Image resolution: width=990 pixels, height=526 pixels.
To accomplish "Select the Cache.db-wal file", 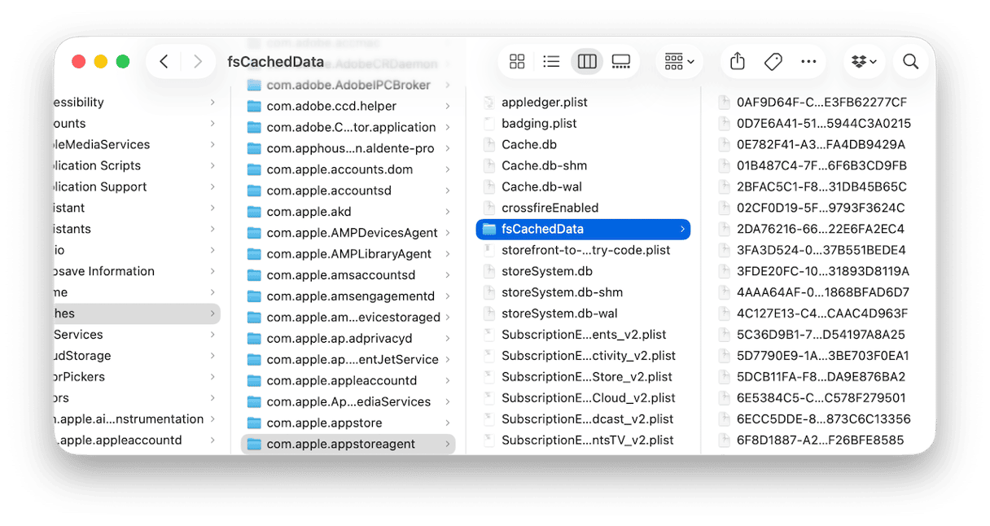I will point(583,187).
